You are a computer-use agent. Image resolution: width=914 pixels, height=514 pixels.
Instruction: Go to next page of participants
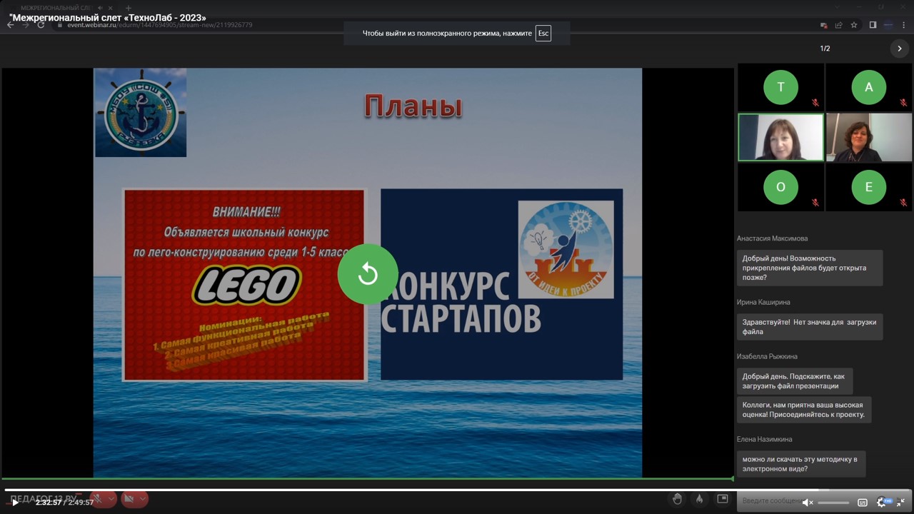tap(899, 49)
